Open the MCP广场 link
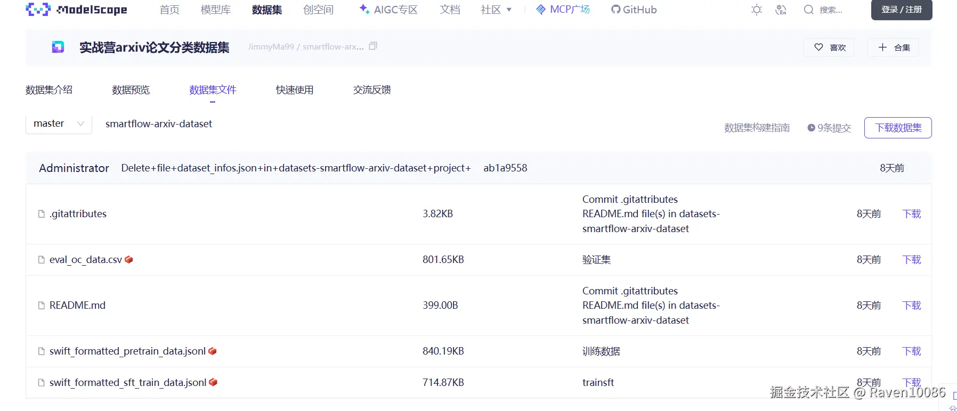The width and height of the screenshot is (957, 411). (x=563, y=10)
